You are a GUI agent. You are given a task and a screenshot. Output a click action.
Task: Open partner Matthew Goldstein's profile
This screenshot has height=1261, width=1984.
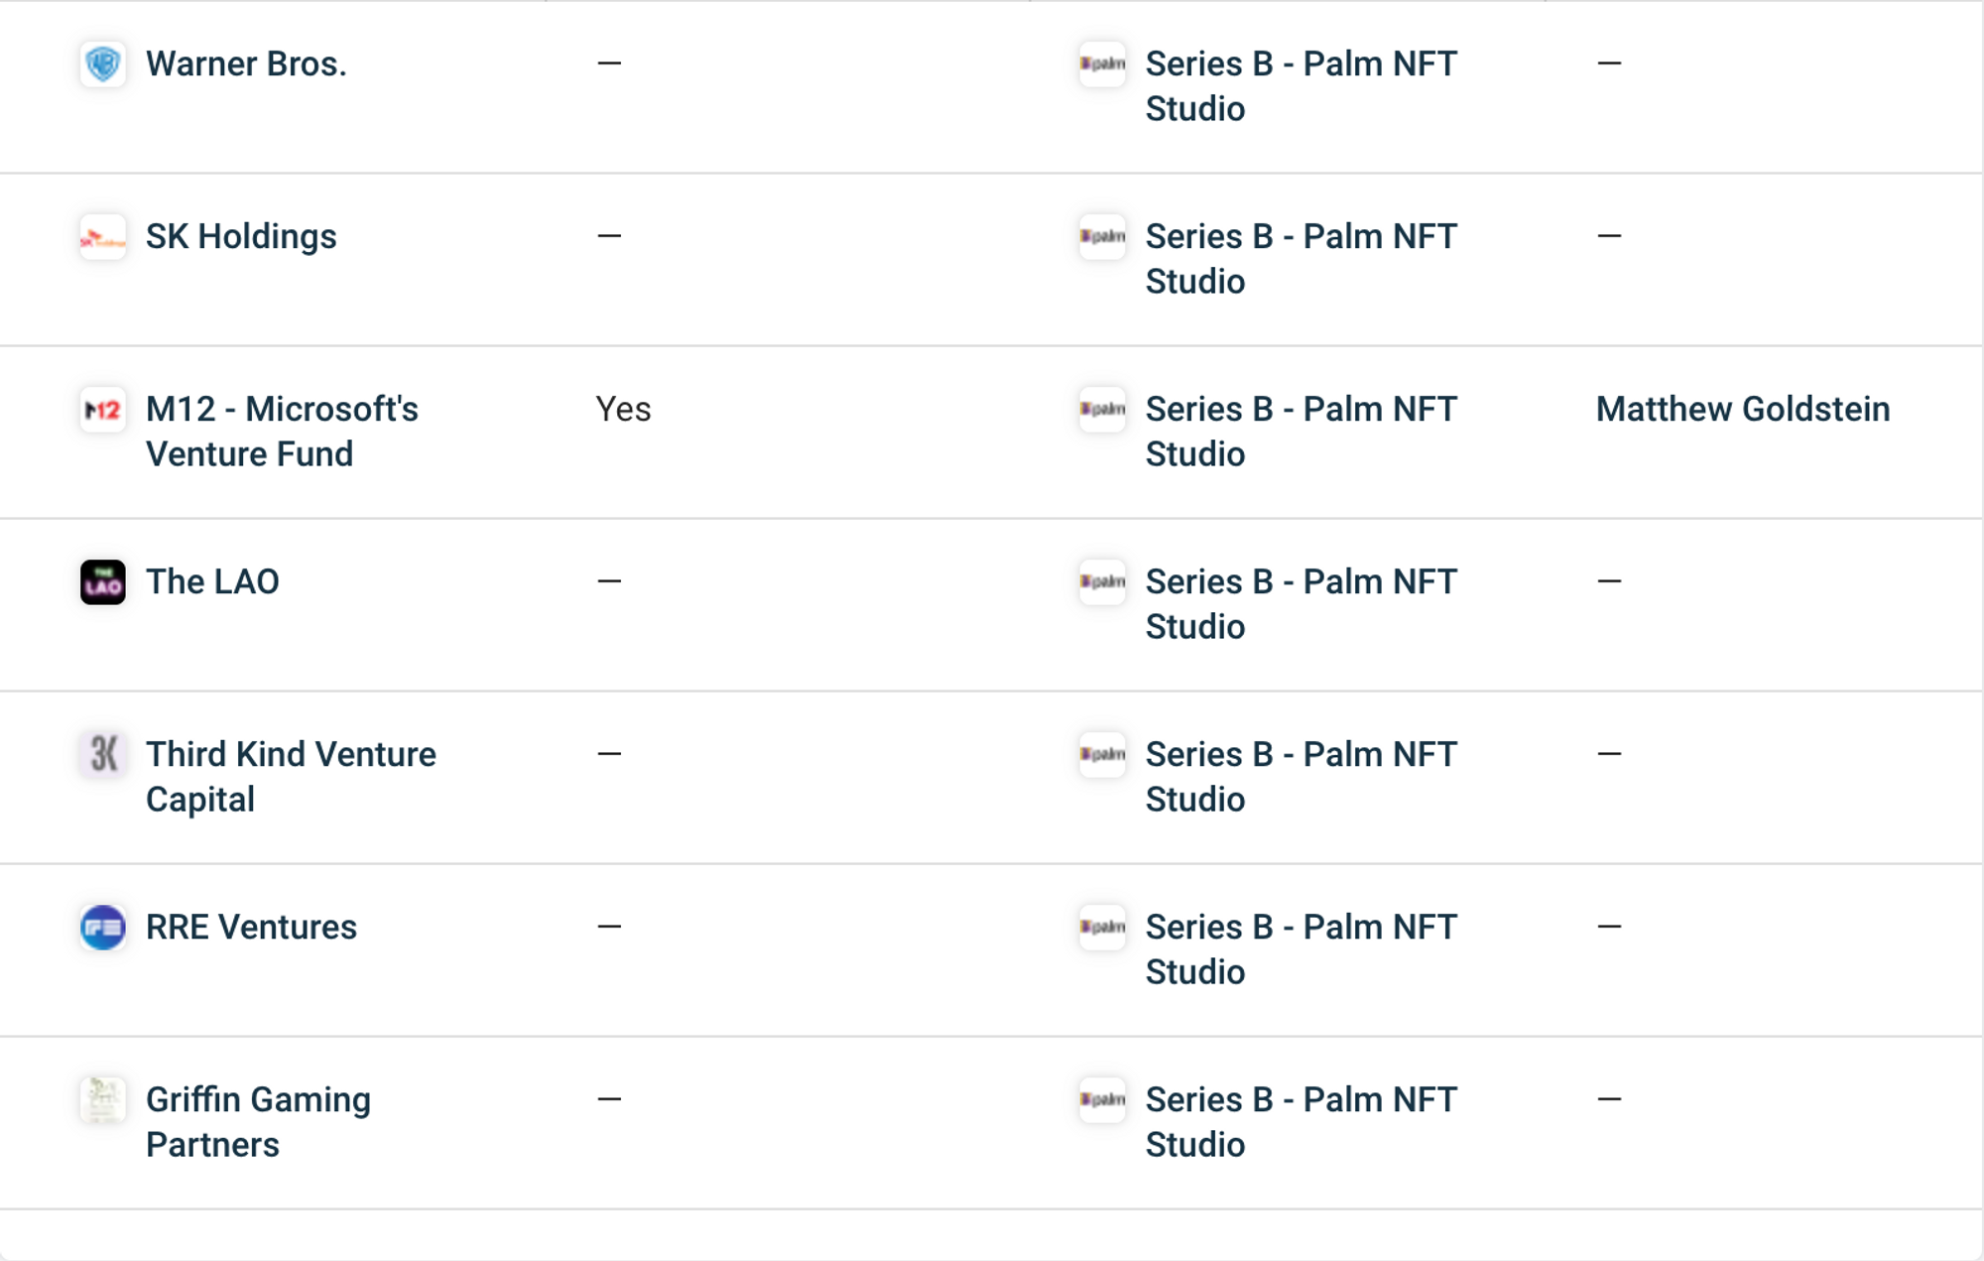1743,409
